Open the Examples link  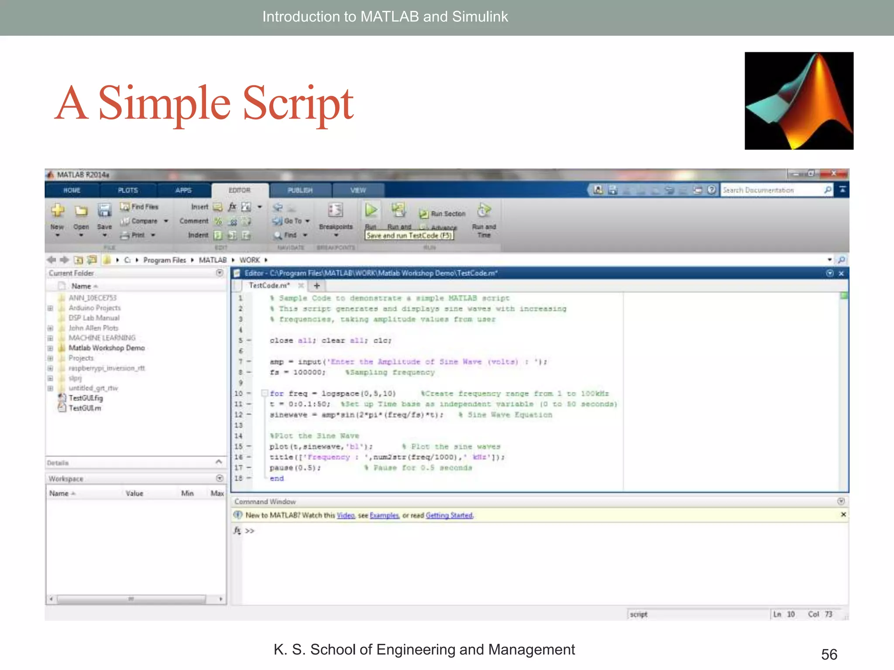coord(384,516)
